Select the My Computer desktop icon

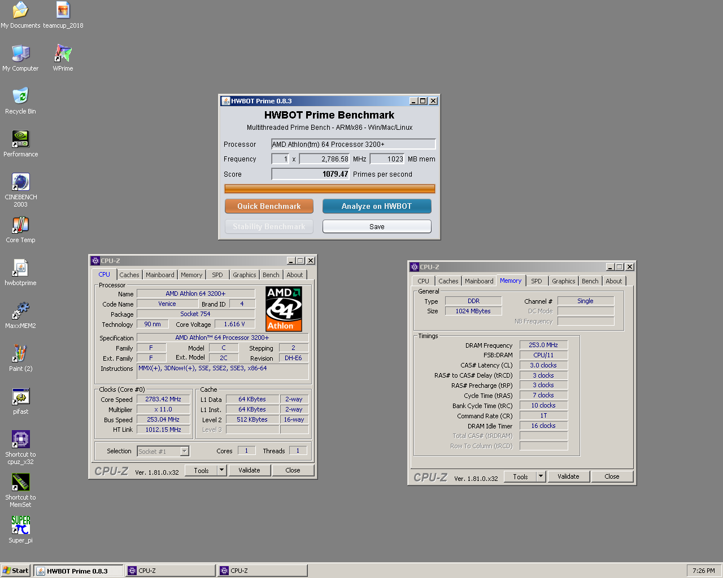[x=20, y=58]
